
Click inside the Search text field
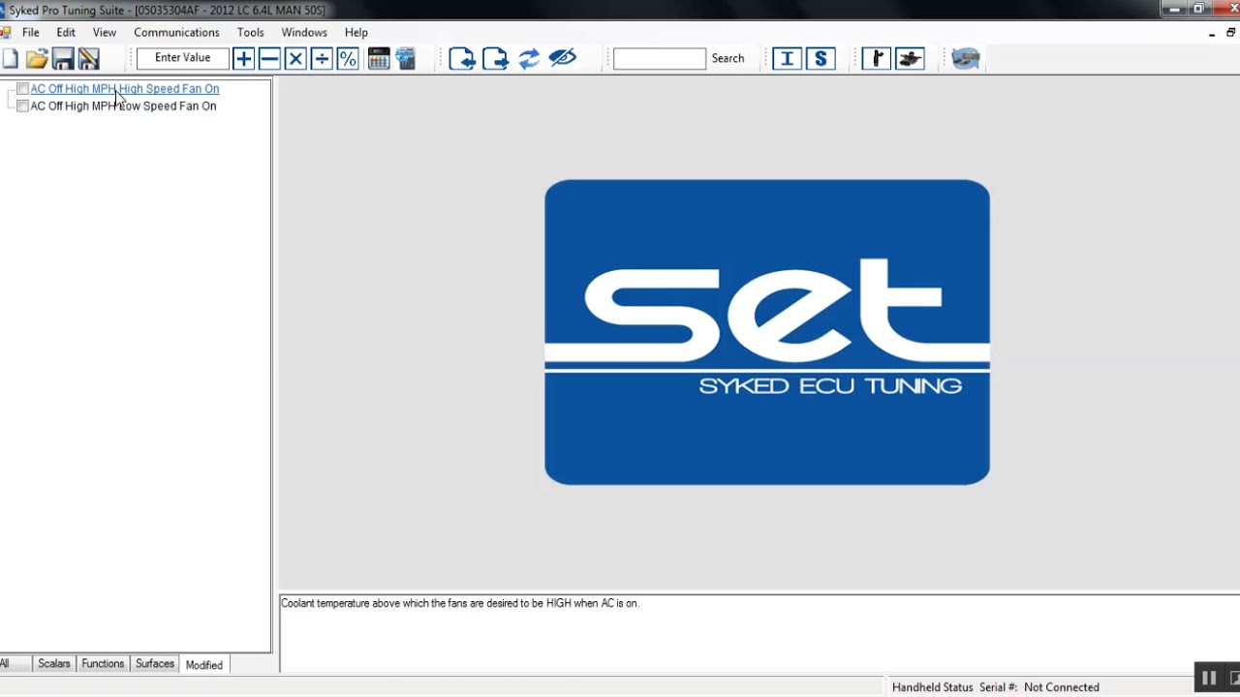[660, 59]
